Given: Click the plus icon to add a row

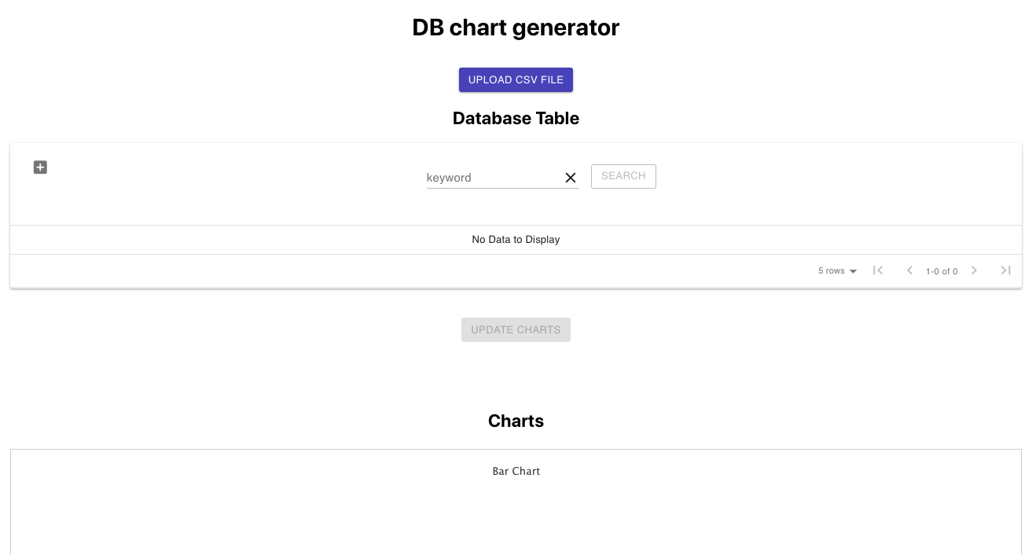Looking at the screenshot, I should (x=40, y=167).
